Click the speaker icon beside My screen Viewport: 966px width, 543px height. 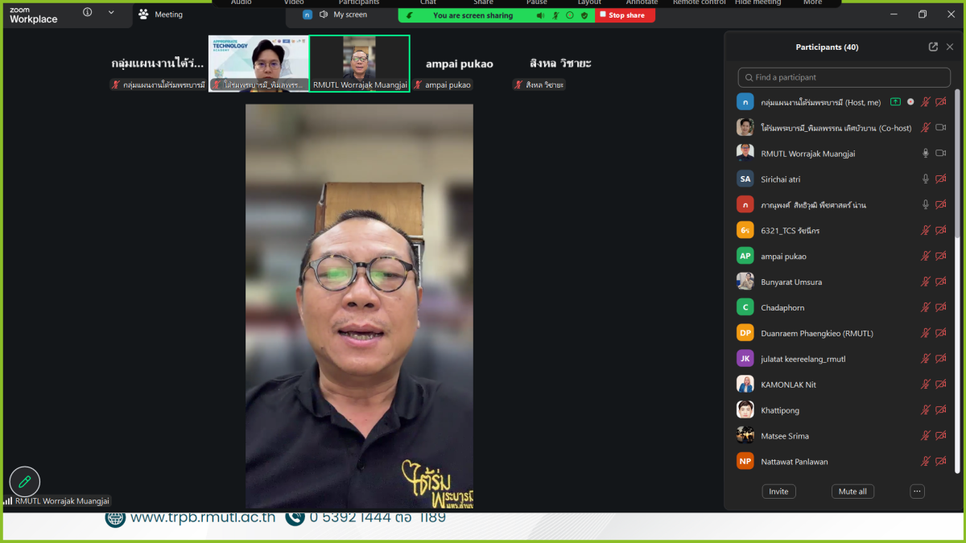tap(324, 14)
